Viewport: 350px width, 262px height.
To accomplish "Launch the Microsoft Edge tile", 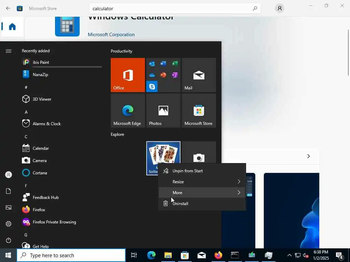I will [x=128, y=111].
